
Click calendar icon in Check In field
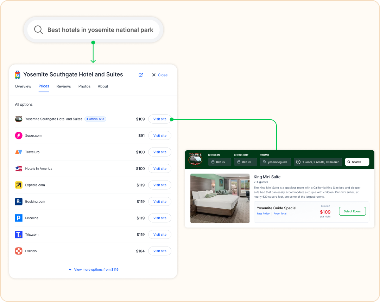coord(213,162)
